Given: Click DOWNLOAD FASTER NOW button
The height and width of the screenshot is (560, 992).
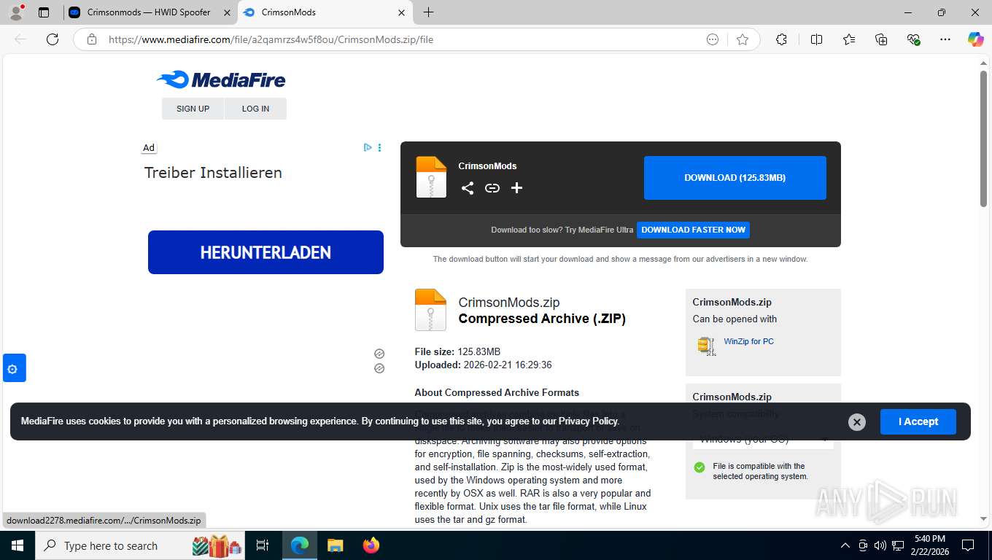Looking at the screenshot, I should (693, 230).
